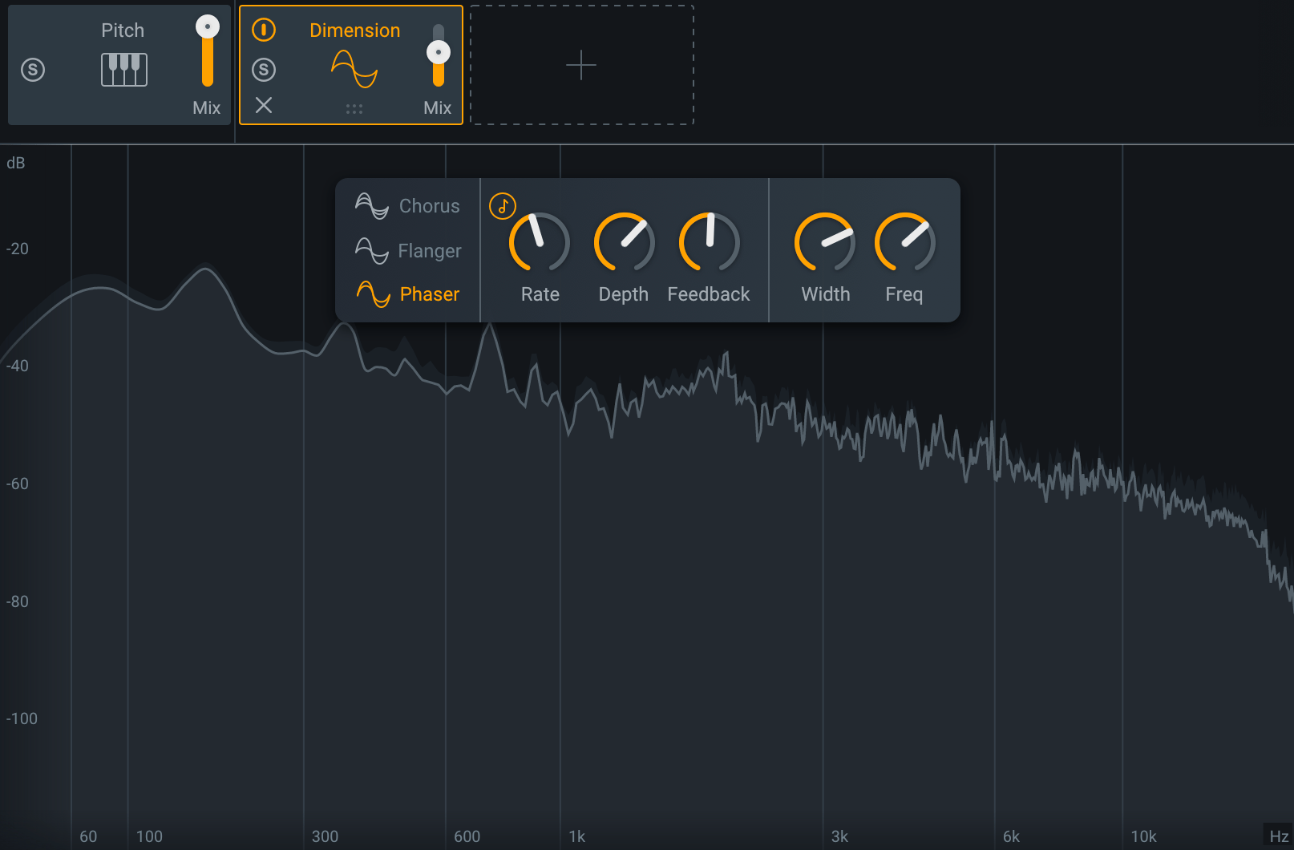Click the -20 dB axis label
The height and width of the screenshot is (850, 1294).
tap(18, 249)
